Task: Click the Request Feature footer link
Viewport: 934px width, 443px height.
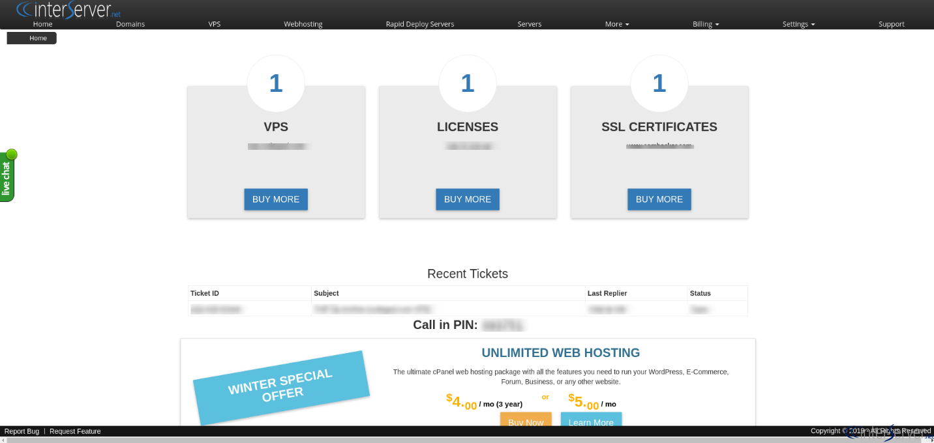Action: pos(75,431)
